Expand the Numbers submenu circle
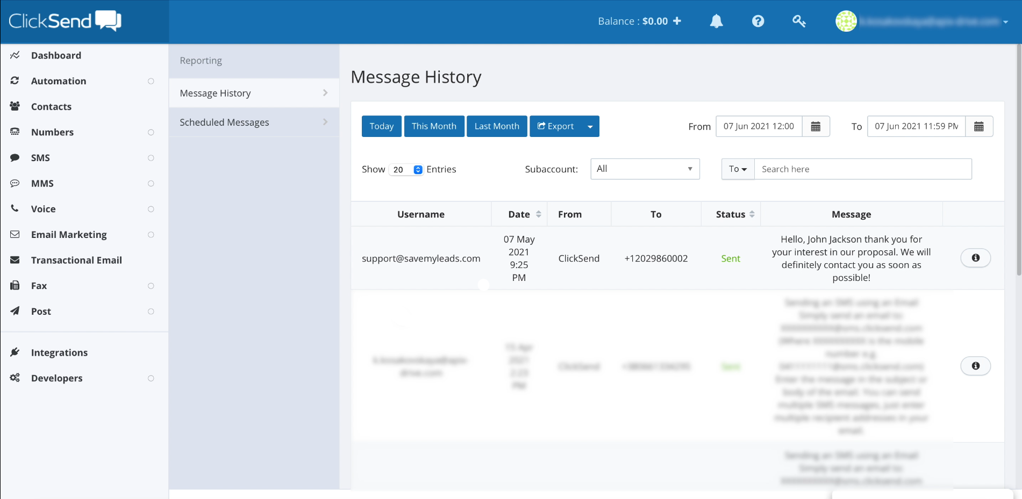This screenshot has height=499, width=1022. pos(151,132)
